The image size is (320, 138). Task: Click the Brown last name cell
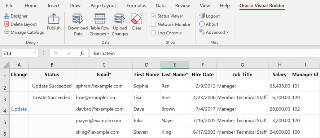[175, 109]
